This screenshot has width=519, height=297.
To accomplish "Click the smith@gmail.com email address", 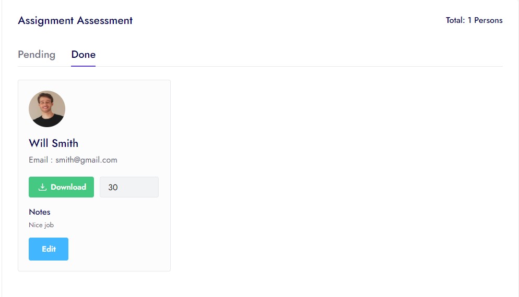I will (x=86, y=160).
